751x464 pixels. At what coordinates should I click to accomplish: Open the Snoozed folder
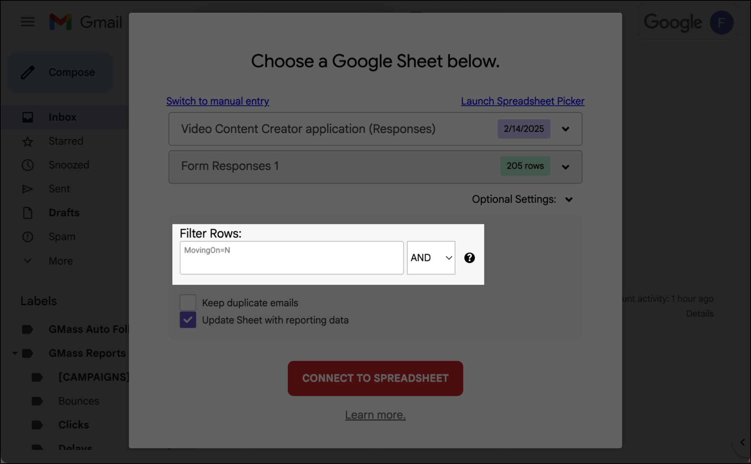69,165
